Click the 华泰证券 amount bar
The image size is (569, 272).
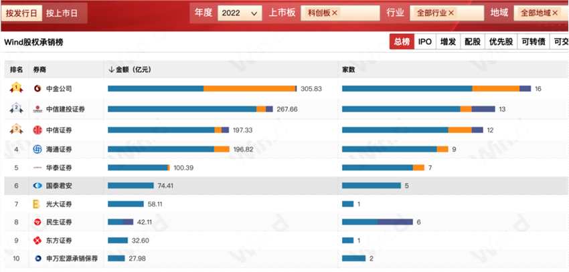[x=139, y=168]
